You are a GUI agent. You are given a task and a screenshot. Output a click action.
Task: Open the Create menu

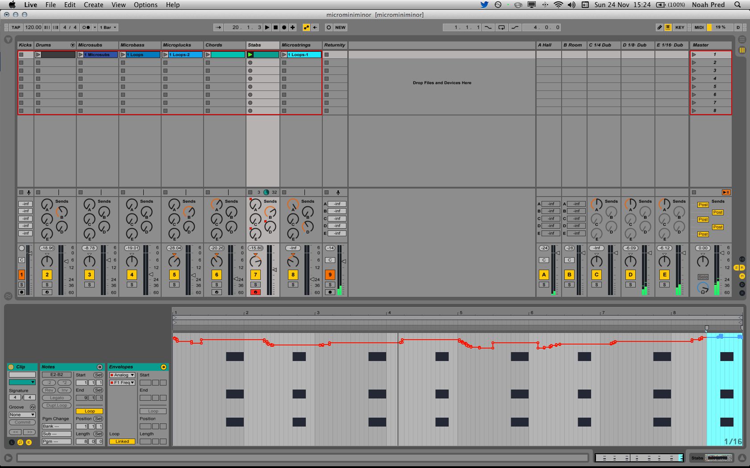(x=93, y=5)
